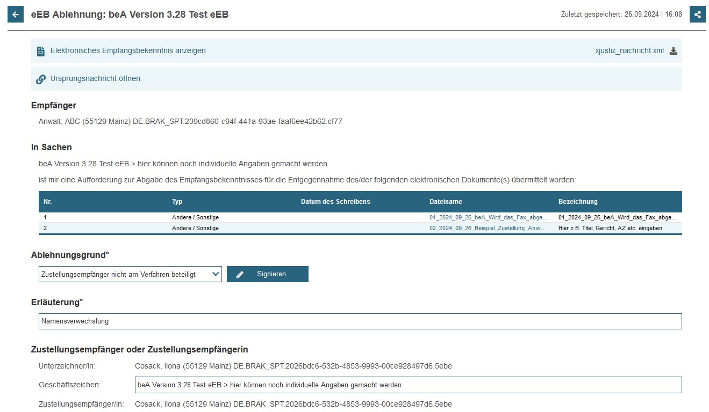This screenshot has width=709, height=412.
Task: Open the Ablehnungsgrund dropdown
Action: click(x=130, y=274)
